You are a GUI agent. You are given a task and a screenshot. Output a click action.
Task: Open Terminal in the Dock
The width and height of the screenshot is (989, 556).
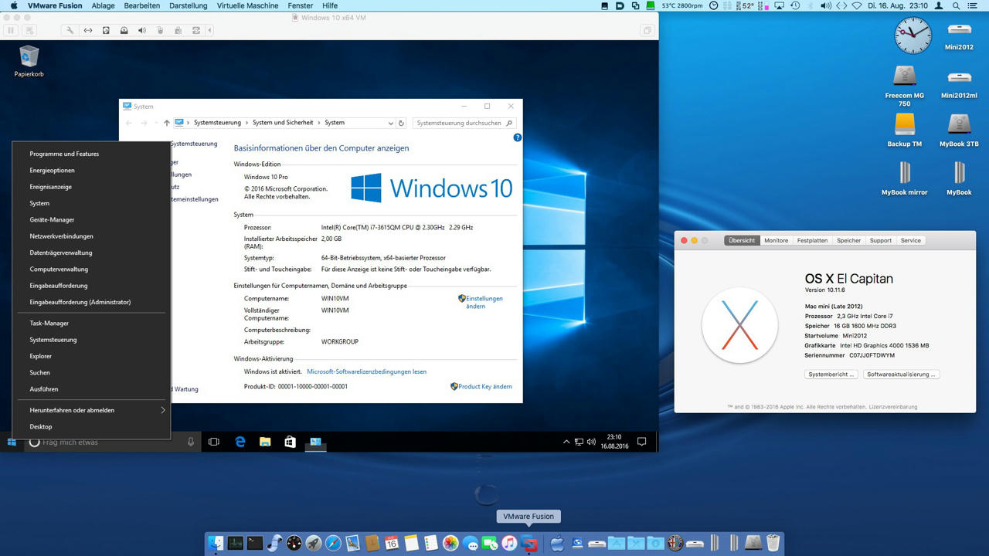[x=255, y=543]
